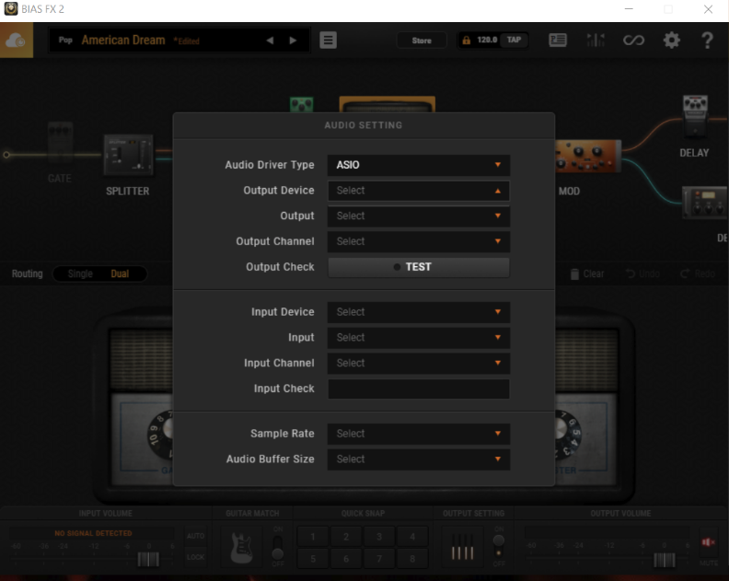Viewport: 729px width, 581px height.
Task: Toggle the Output Setting on/off switch
Action: [498, 547]
